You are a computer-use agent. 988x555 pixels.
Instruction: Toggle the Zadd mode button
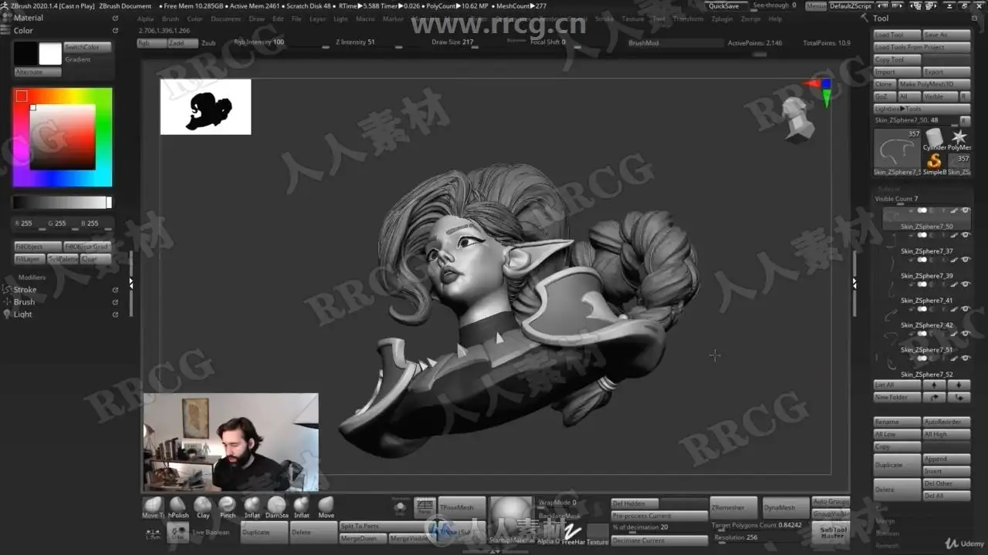(x=183, y=43)
